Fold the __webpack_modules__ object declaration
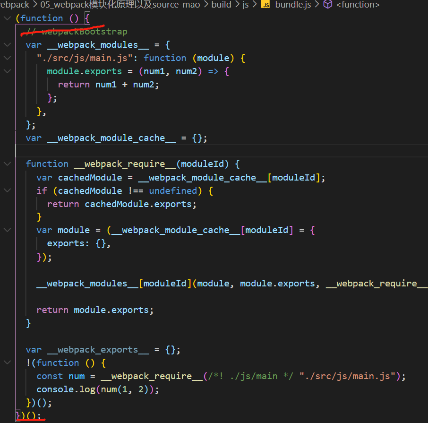428x423 pixels. coord(8,44)
